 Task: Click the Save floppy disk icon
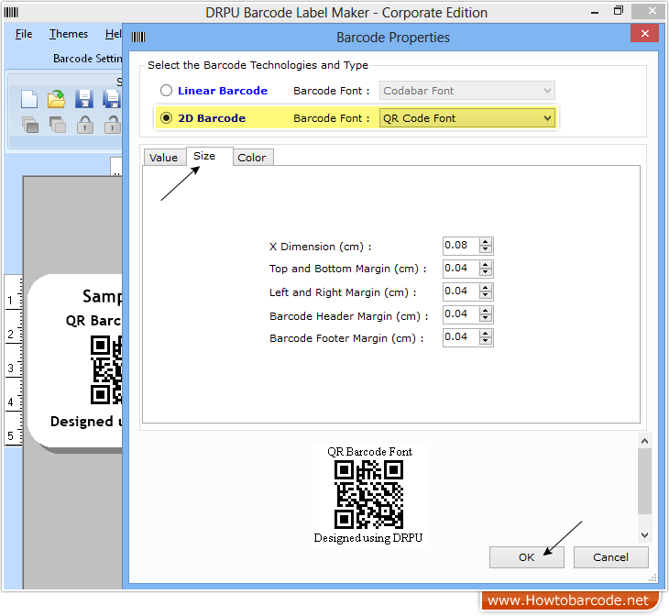click(84, 99)
